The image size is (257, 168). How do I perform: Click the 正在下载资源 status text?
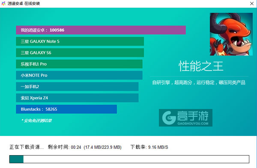[27, 147]
